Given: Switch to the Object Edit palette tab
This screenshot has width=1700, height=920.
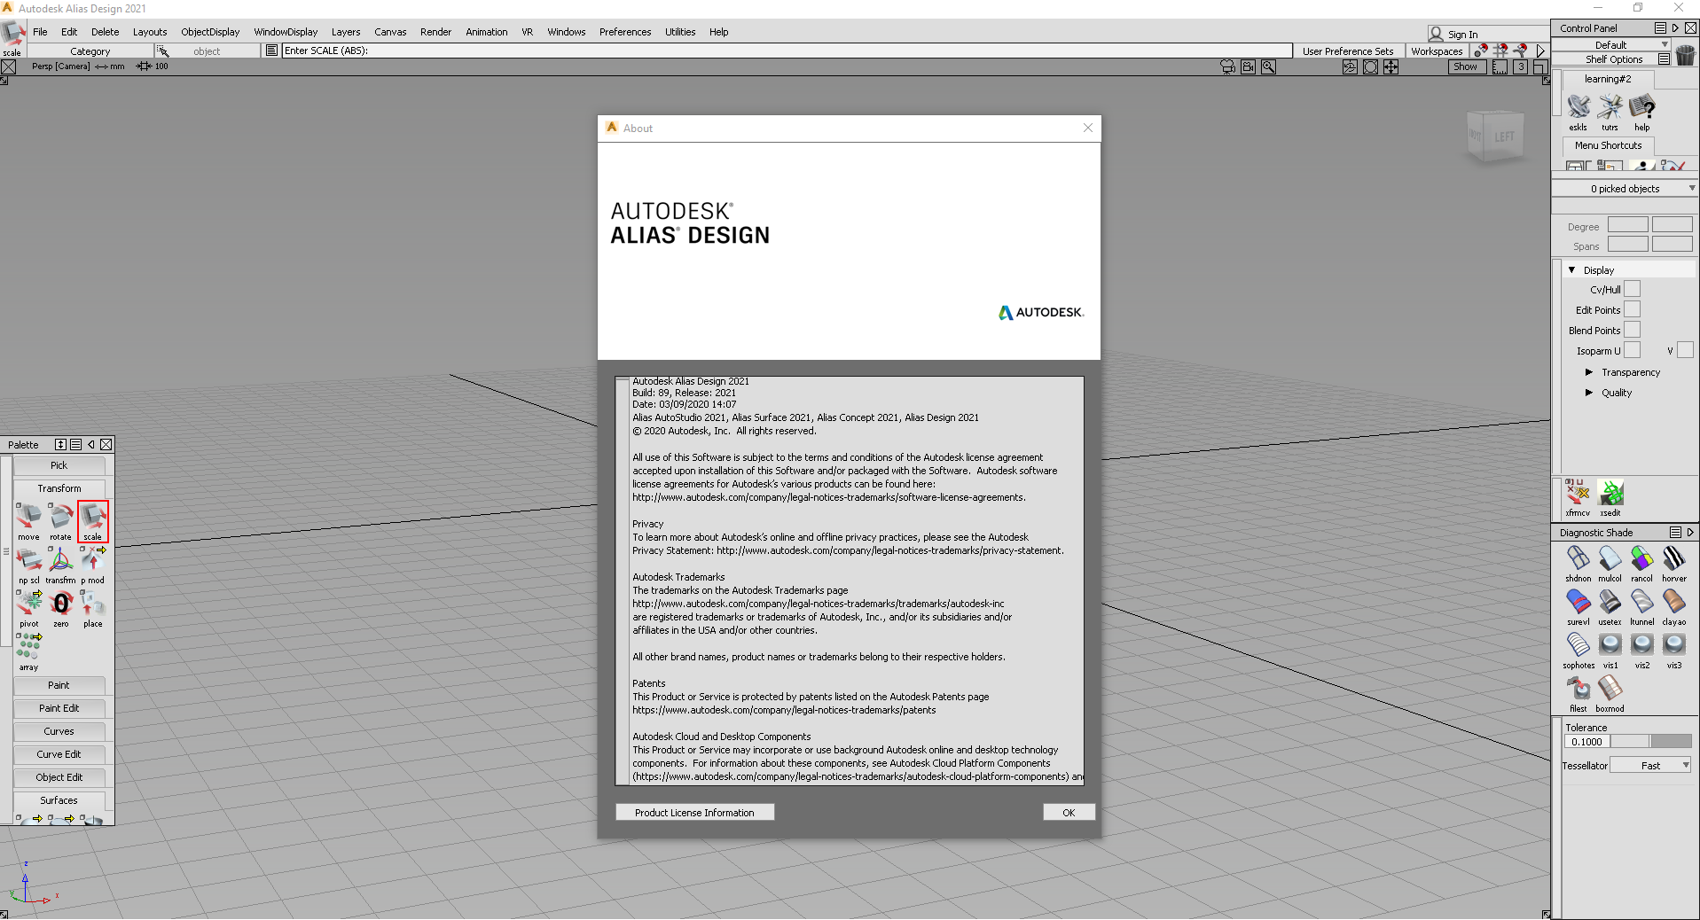Looking at the screenshot, I should tap(59, 777).
